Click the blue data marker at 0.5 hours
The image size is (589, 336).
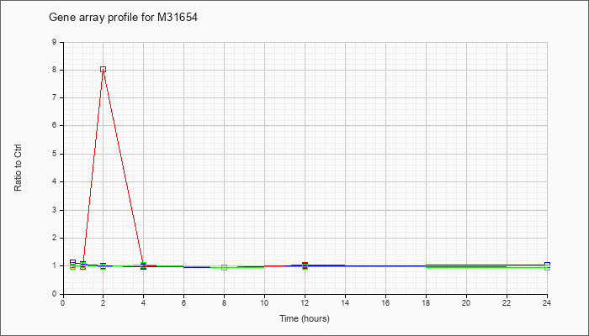[73, 262]
